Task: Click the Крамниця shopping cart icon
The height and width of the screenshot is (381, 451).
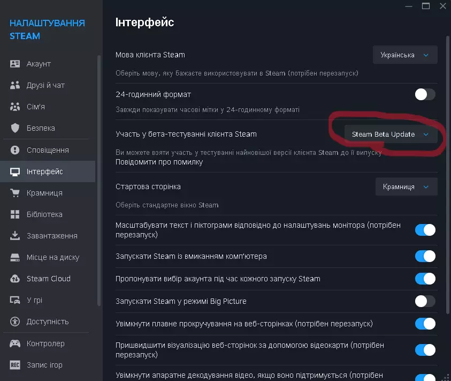Action: coord(15,193)
